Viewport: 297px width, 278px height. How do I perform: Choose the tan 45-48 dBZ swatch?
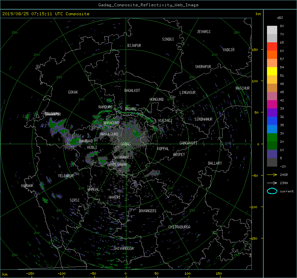click(272, 88)
